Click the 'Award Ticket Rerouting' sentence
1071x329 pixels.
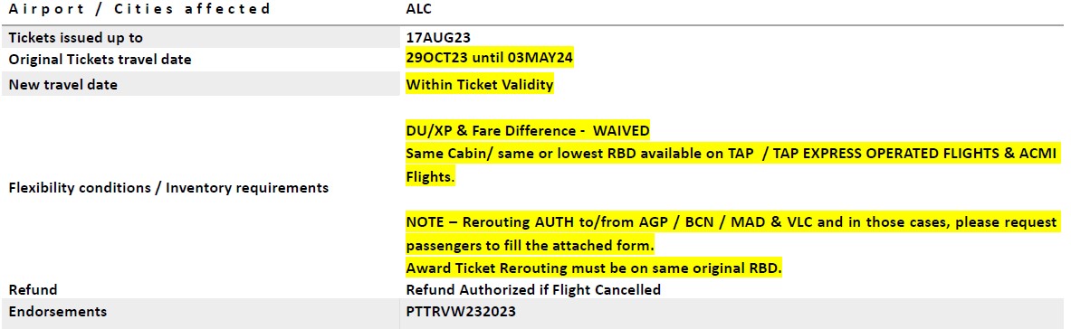(x=594, y=268)
